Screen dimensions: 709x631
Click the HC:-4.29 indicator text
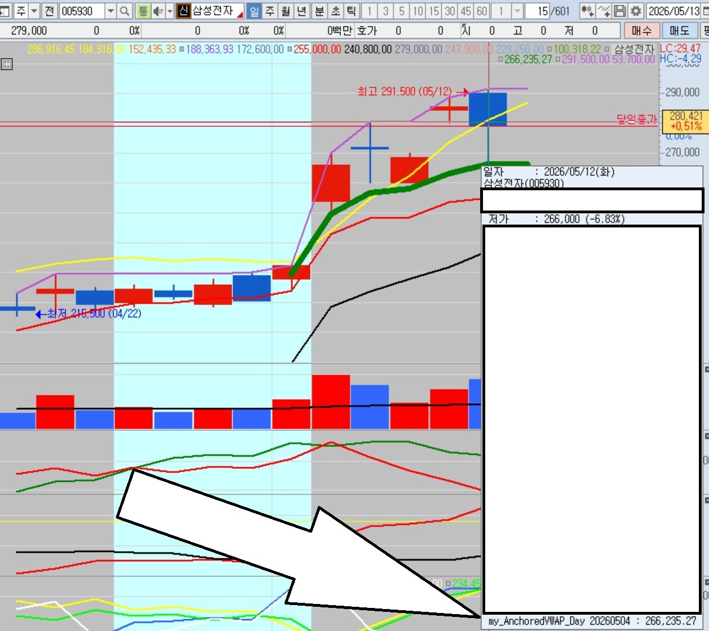coord(680,59)
